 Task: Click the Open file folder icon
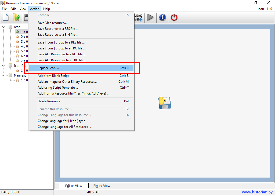tap(16, 18)
